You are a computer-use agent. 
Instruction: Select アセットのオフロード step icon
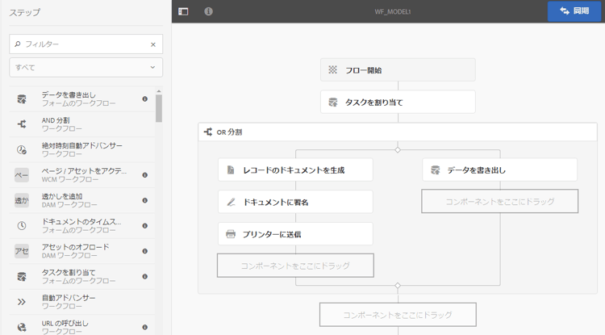pyautogui.click(x=22, y=251)
